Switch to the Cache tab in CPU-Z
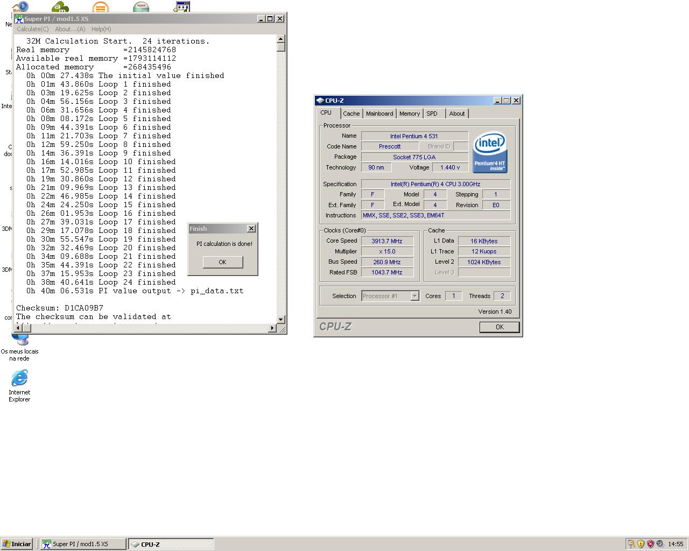The width and height of the screenshot is (689, 551). [351, 114]
